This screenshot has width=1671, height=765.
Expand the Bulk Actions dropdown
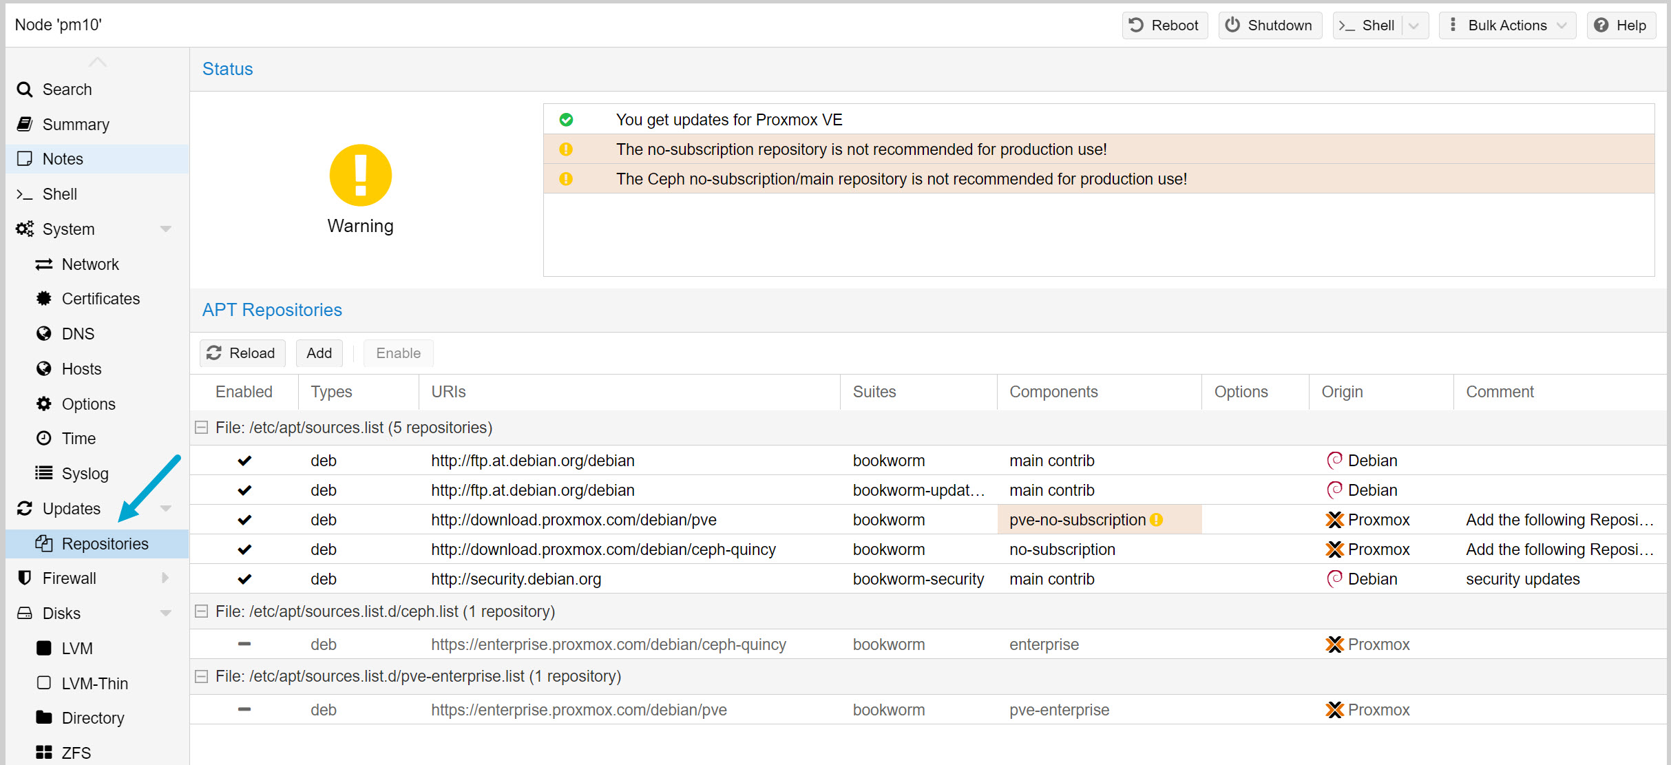[1507, 25]
